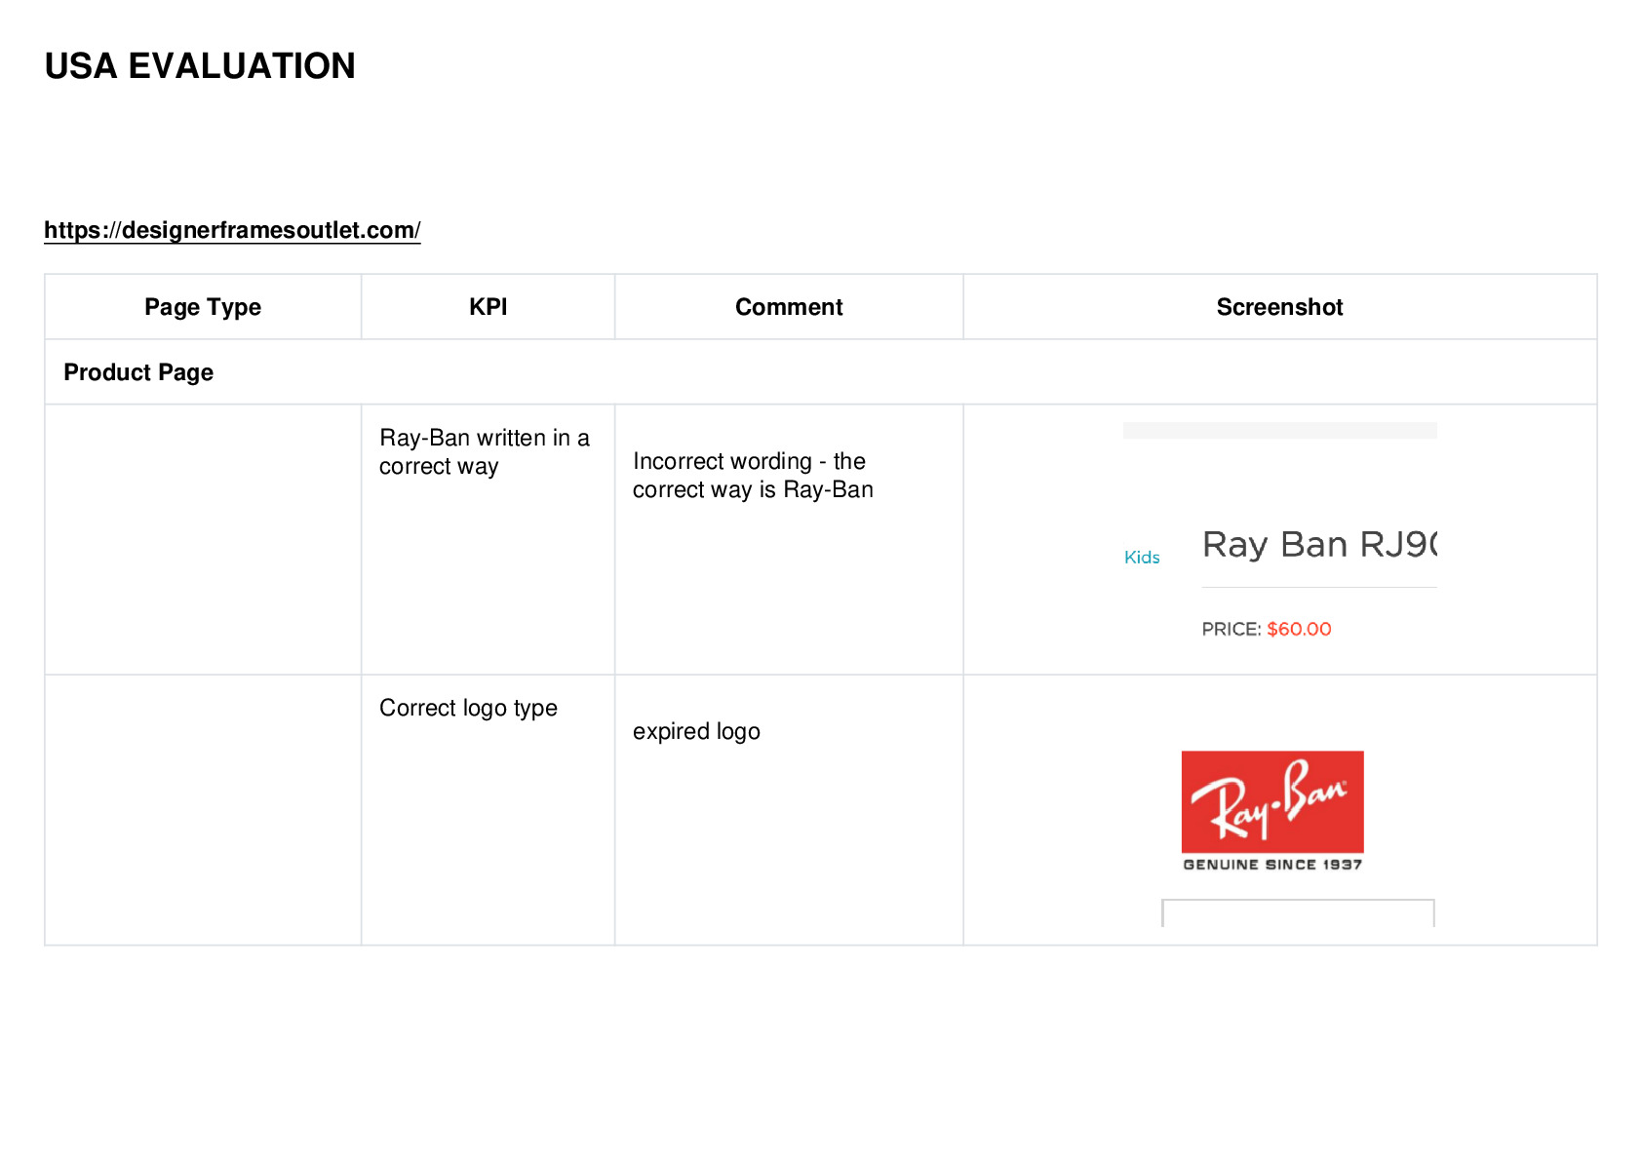Select the KPI column header
This screenshot has width=1642, height=1161.
click(488, 307)
